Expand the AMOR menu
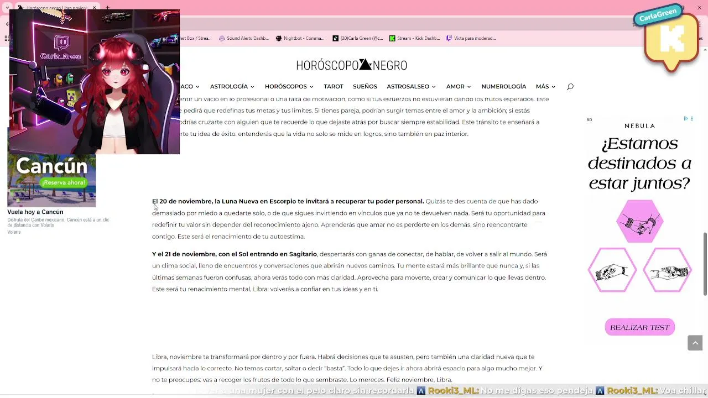Image resolution: width=708 pixels, height=398 pixels. click(x=459, y=86)
